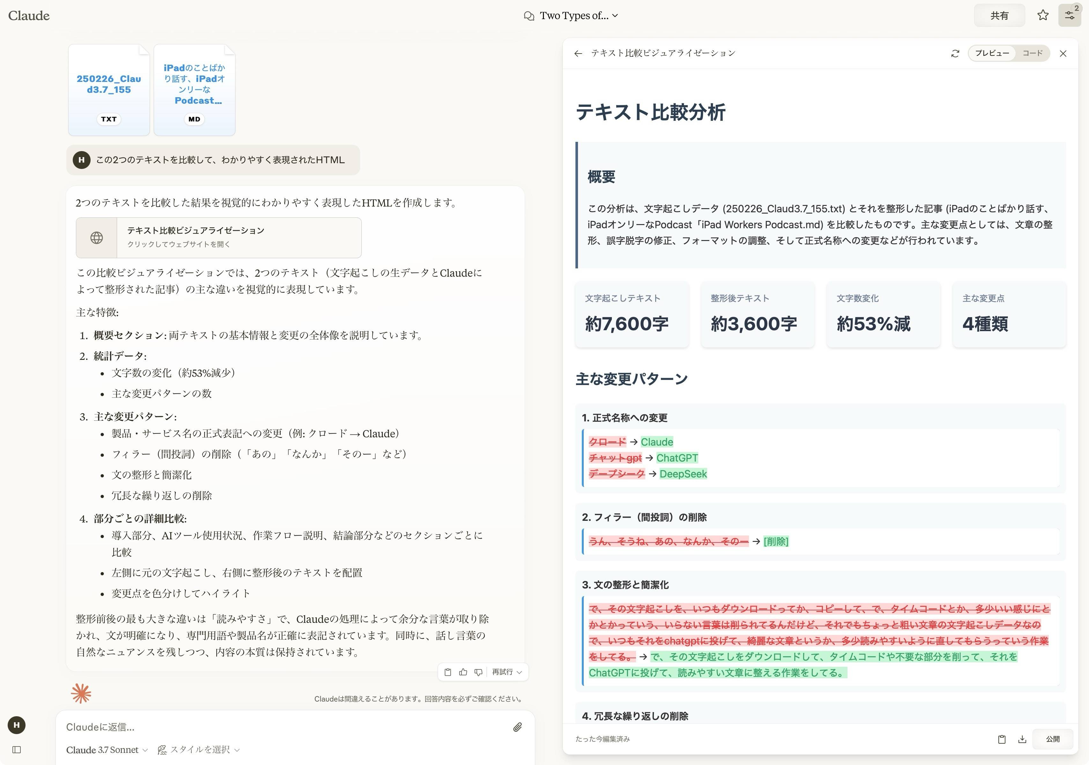
Task: Click the 主な変更点 4種類 card
Action: pos(1009,315)
